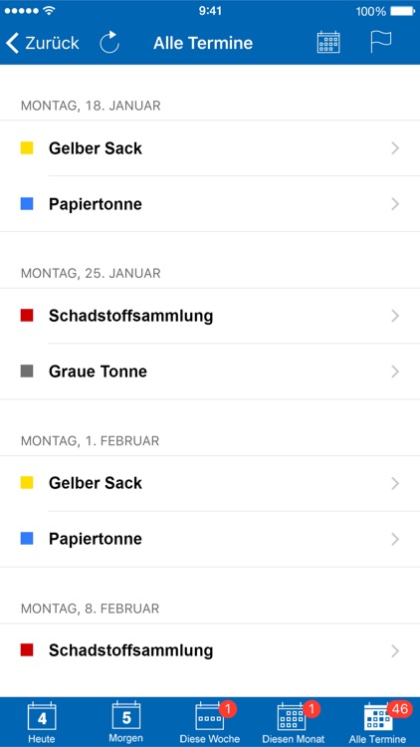Tap the flag icon in header

click(381, 42)
